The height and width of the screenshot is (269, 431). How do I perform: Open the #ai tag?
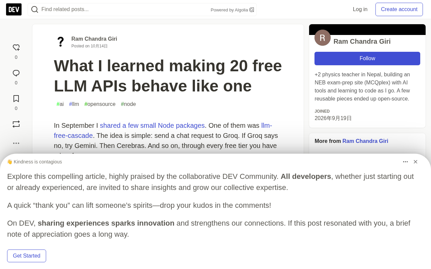pos(60,104)
